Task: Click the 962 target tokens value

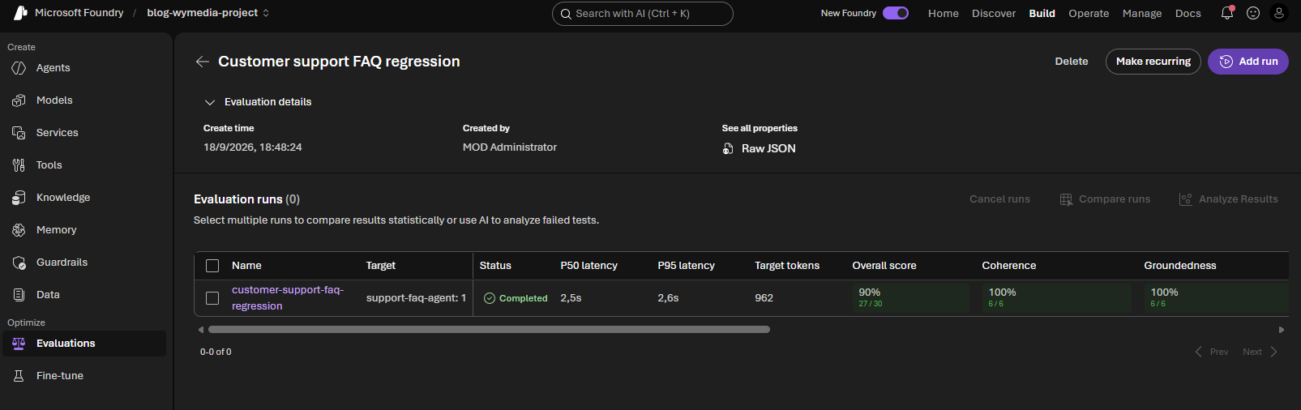Action: click(764, 298)
